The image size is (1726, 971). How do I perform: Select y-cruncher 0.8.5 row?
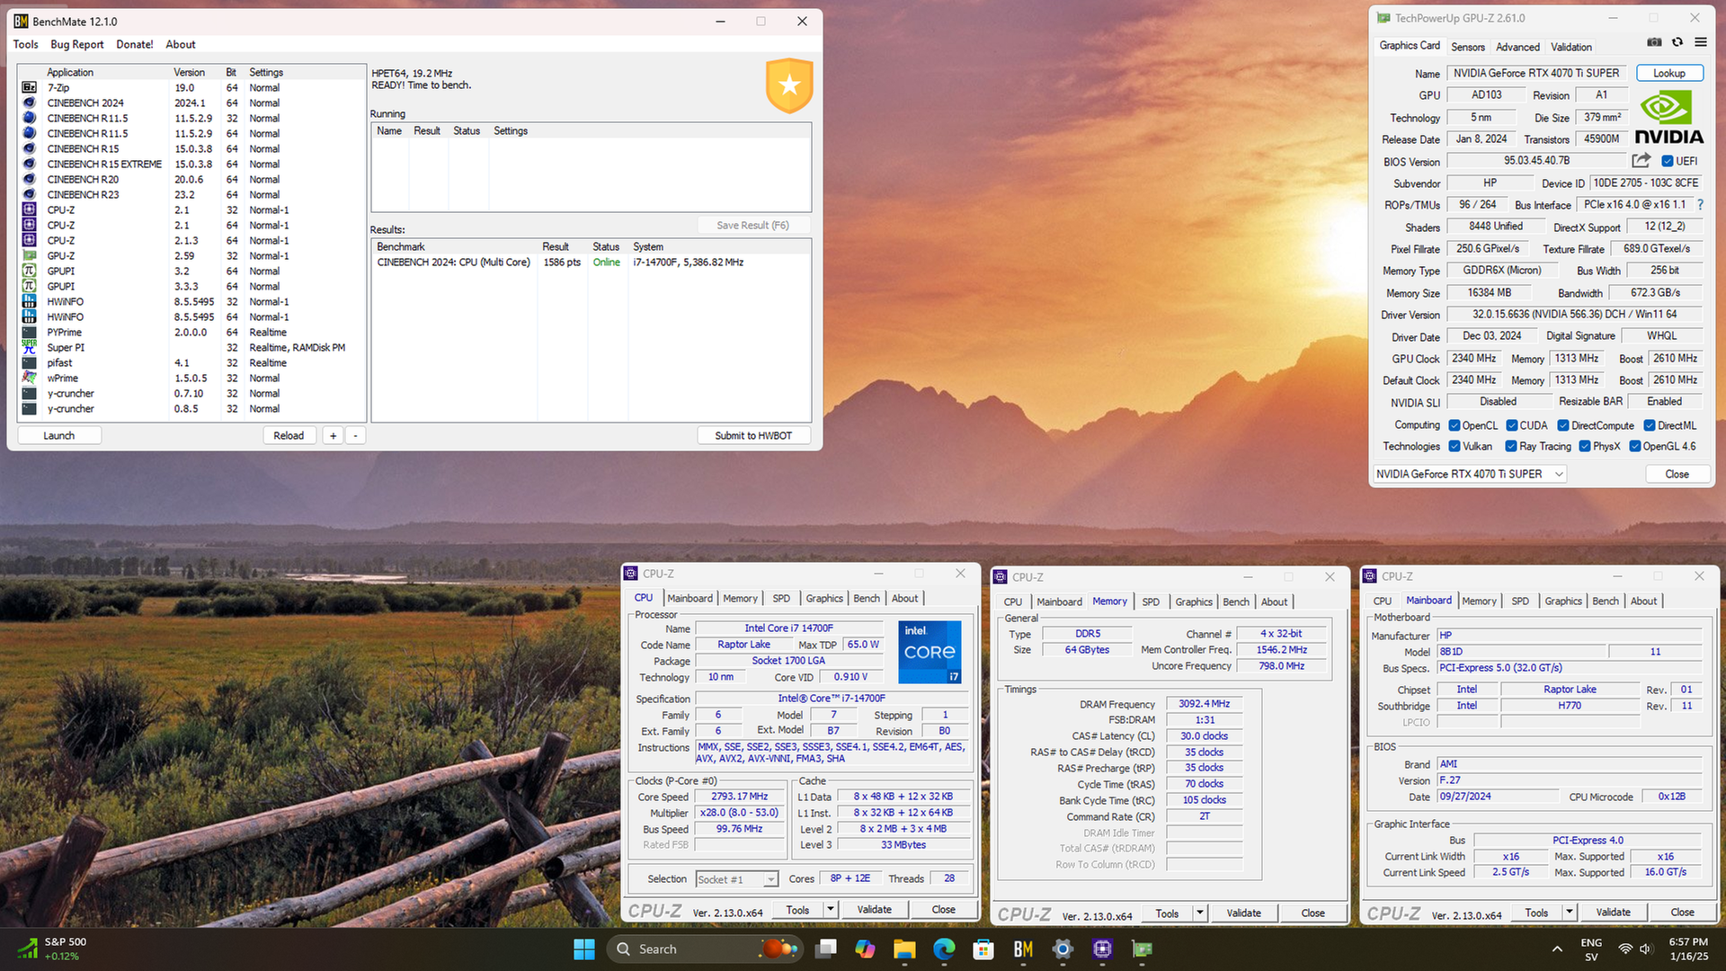(191, 408)
